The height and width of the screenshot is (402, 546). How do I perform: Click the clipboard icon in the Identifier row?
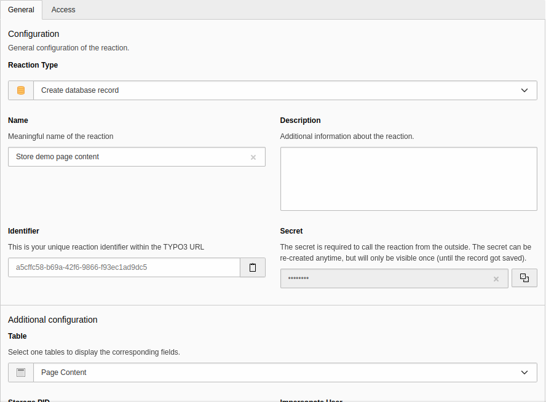(252, 267)
